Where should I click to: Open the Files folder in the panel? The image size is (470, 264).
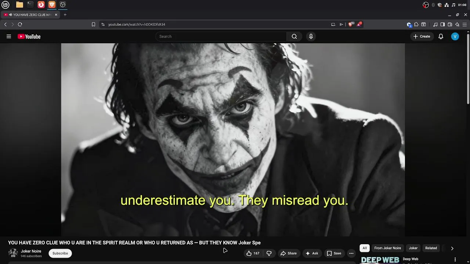[x=19, y=5]
